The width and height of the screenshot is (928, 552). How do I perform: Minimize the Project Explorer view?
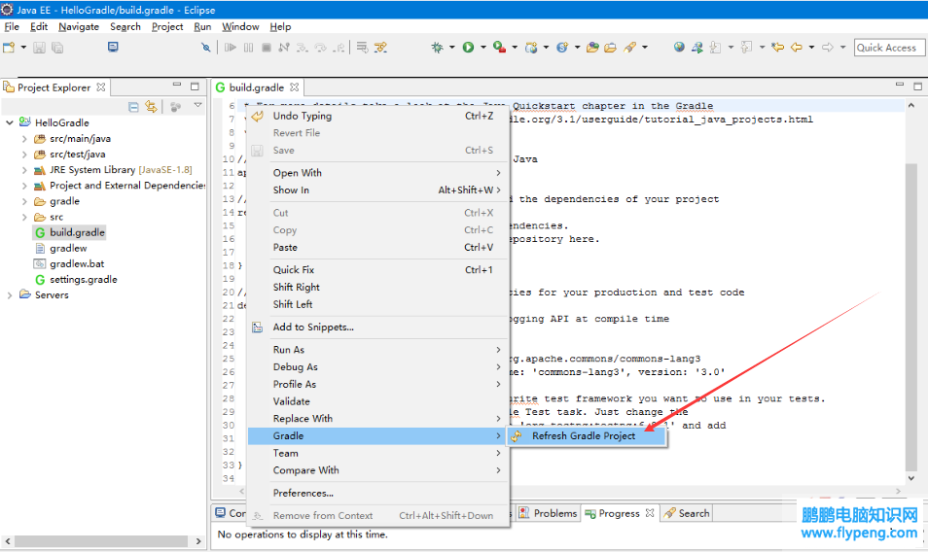[x=176, y=86]
